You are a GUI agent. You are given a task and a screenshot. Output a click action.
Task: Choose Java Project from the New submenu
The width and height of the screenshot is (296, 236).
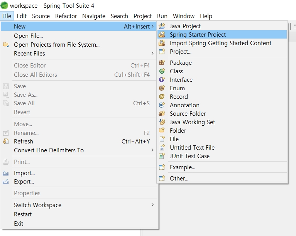[222, 26]
